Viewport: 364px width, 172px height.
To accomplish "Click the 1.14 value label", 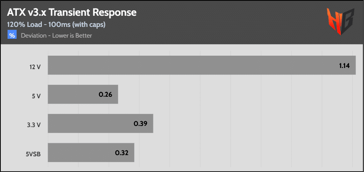I will click(x=344, y=66).
